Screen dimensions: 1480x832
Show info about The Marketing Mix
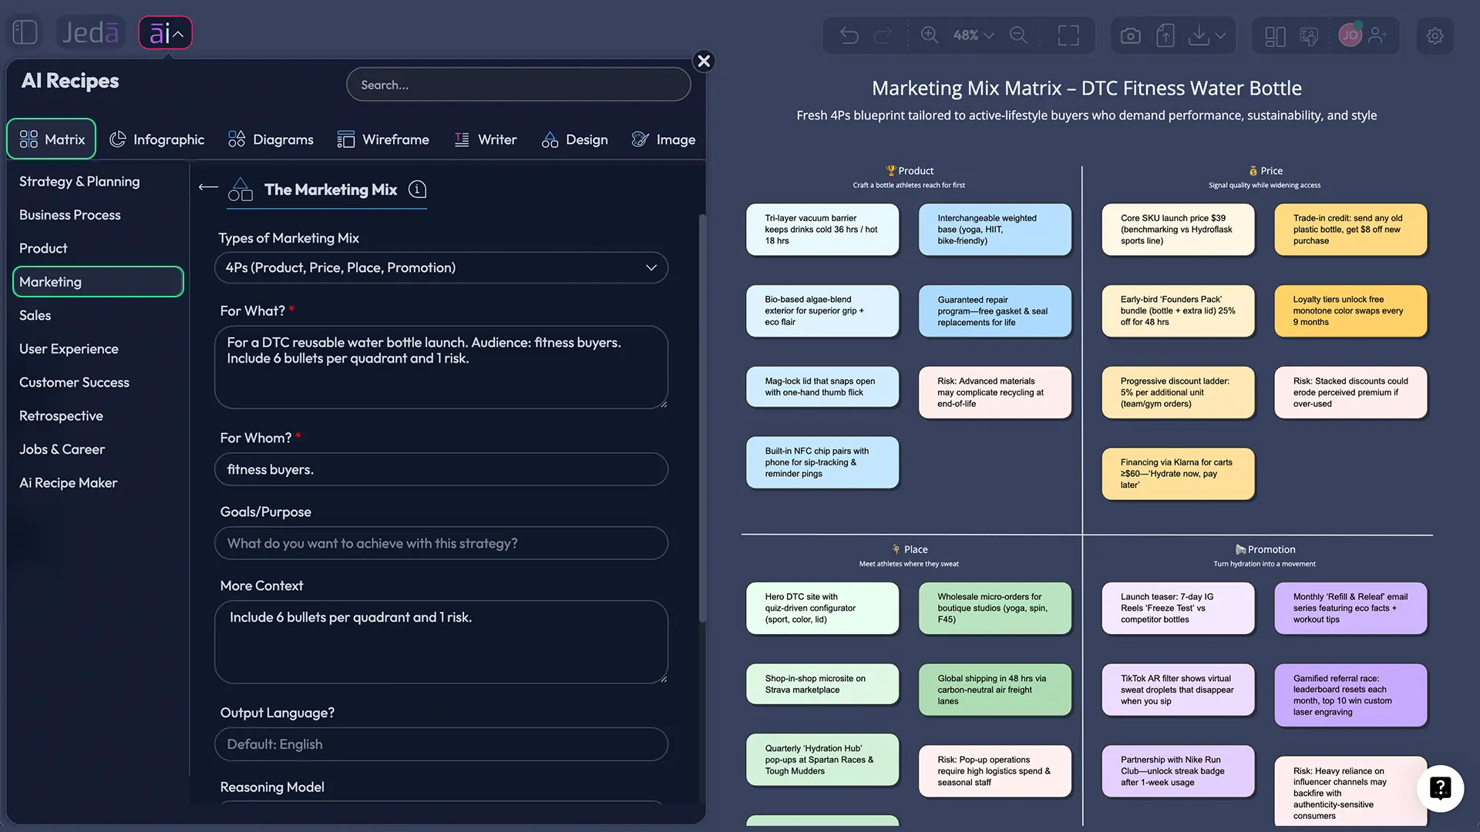tap(417, 190)
